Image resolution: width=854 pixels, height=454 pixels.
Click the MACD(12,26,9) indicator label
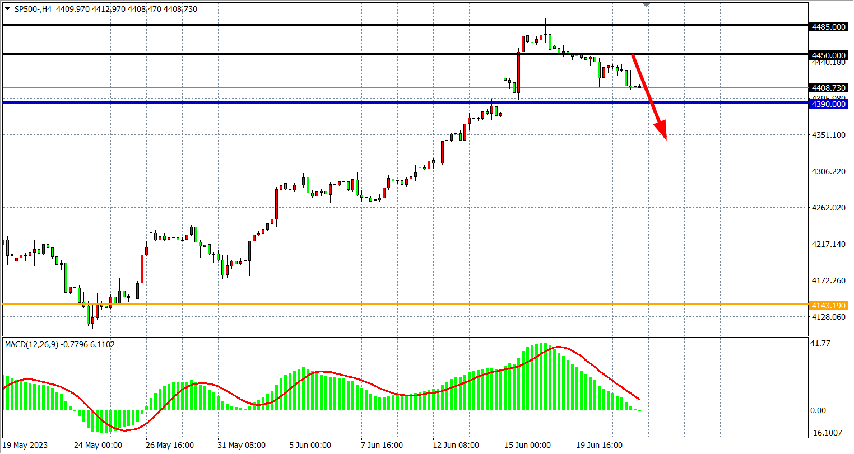coord(59,344)
